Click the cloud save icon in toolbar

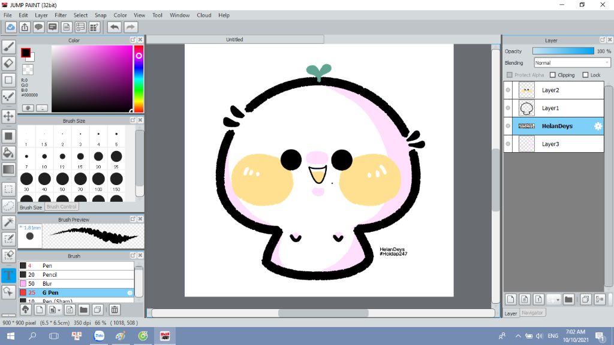[x=11, y=27]
